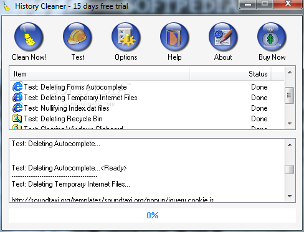
Task: Click Done status for Recycle Bin row
Action: (259, 119)
